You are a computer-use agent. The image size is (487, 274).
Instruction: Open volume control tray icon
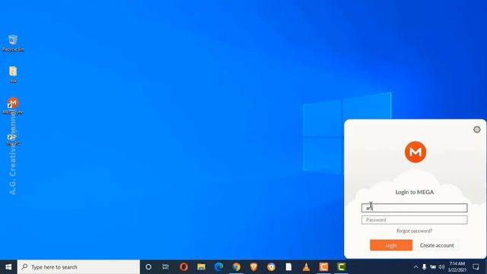(x=441, y=267)
